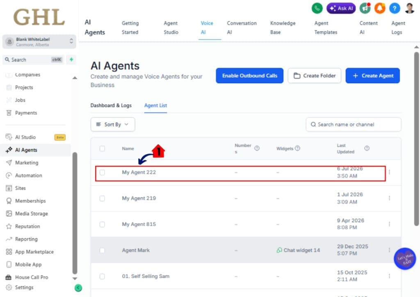Click the Widgets column help icon
Viewport: 420px width, 297px height.
297,148
